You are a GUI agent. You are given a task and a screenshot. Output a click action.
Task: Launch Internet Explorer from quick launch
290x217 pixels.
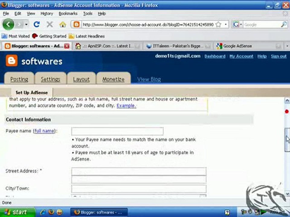pos(43,212)
